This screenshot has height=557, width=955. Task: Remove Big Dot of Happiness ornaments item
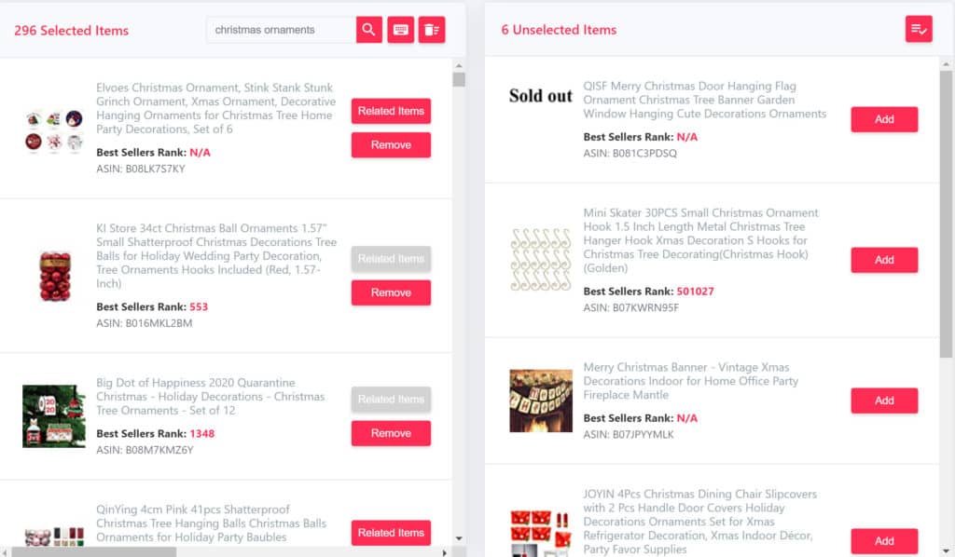pyautogui.click(x=391, y=433)
